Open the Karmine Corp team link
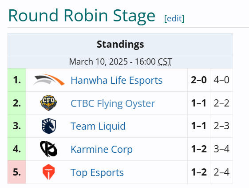The width and height of the screenshot is (249, 188). (x=102, y=149)
